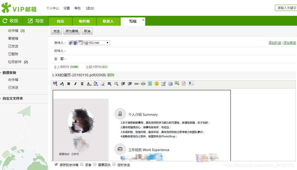
Task: Click the 上传附件 (50M) link
Action: tap(68, 67)
